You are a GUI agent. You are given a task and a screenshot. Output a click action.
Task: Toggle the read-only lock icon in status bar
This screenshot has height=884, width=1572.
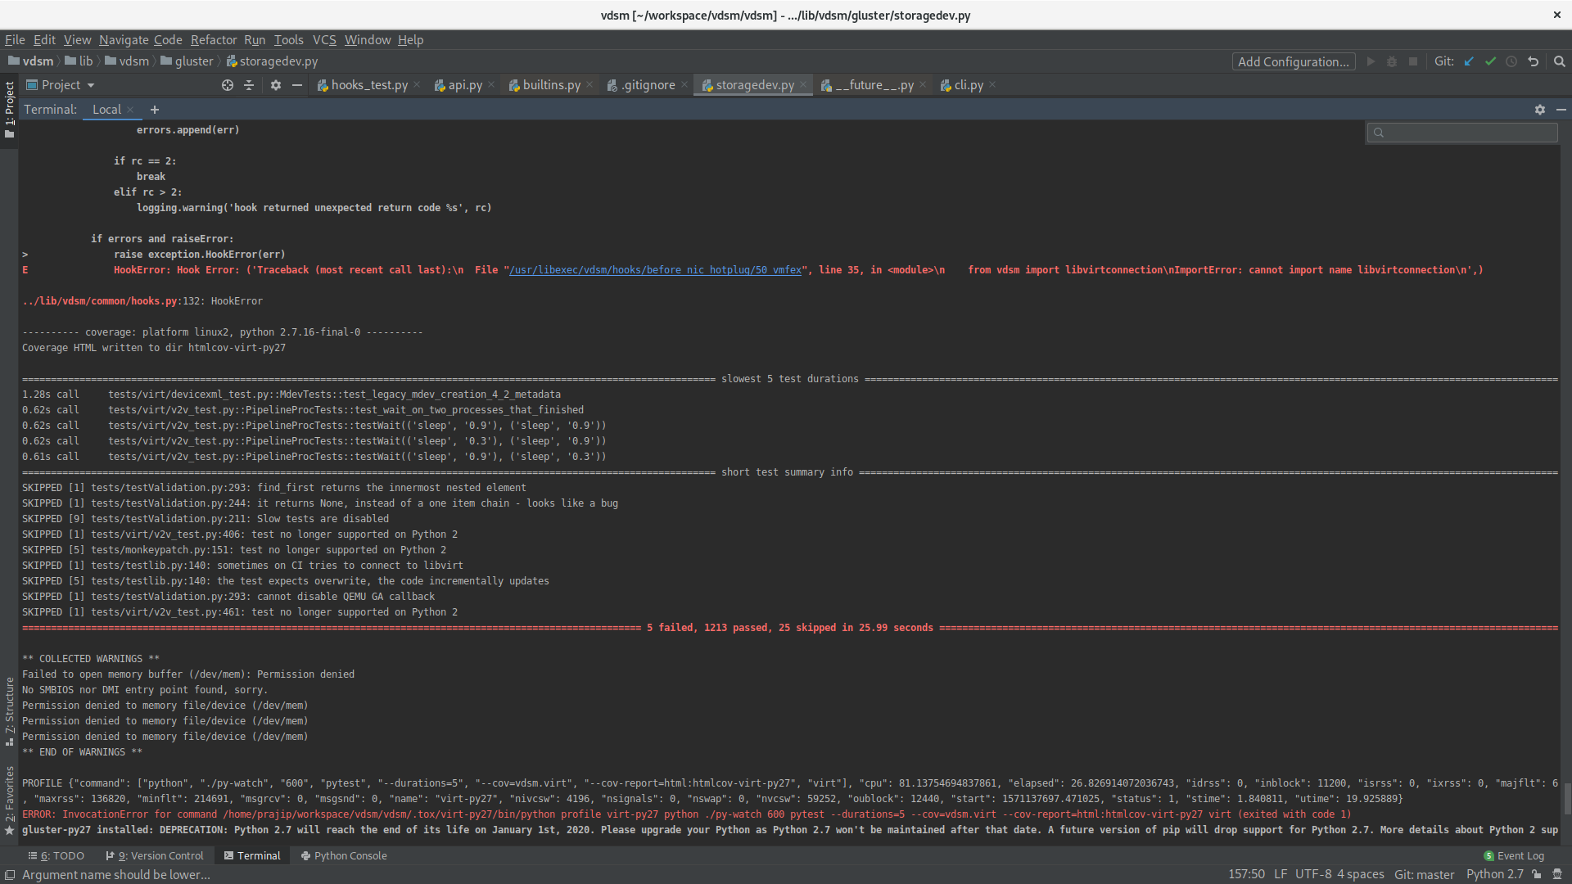coord(1537,874)
